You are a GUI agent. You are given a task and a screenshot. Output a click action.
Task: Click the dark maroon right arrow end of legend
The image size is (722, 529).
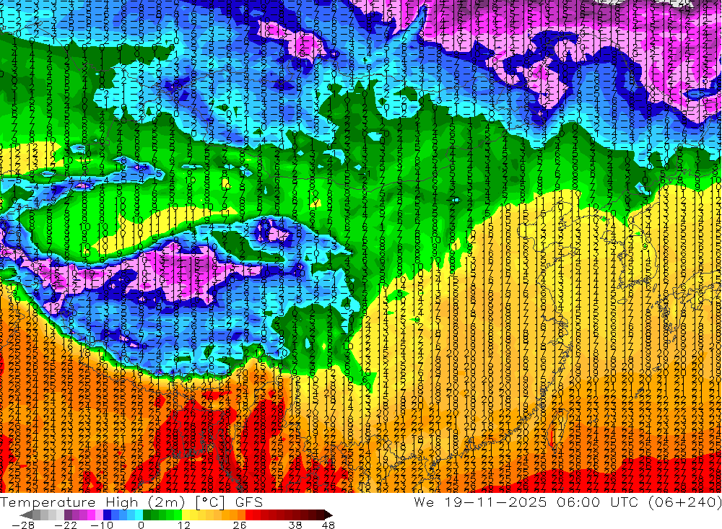pos(329,515)
